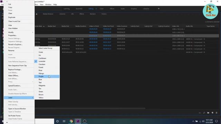Choose Make Offline
Screen dimensions: 221x124
[x=13, y=76]
